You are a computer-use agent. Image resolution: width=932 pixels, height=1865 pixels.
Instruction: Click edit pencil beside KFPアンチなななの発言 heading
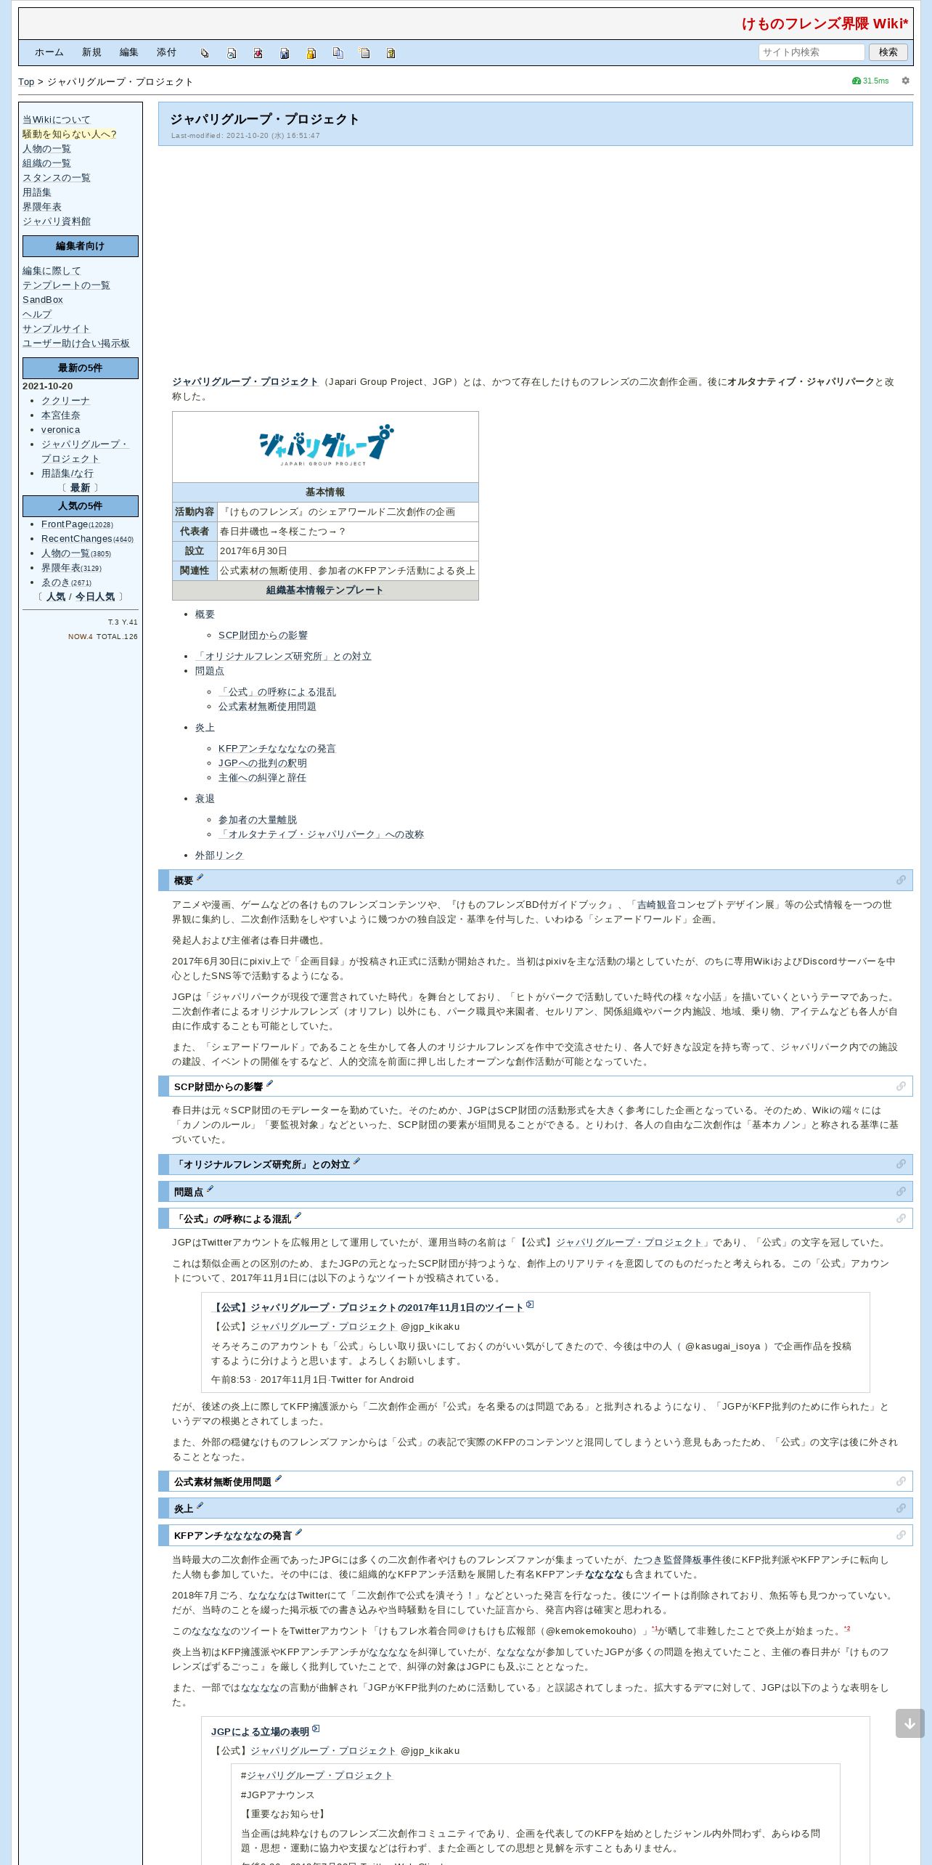[x=298, y=1533]
